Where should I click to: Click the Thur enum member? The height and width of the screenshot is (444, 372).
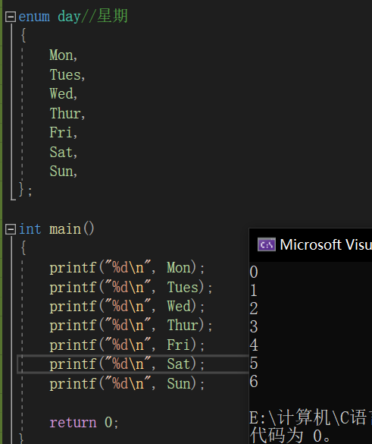65,113
